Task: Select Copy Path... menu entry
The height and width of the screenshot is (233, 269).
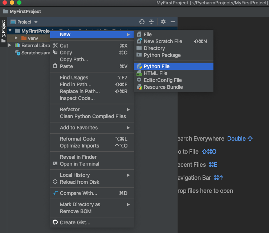Action: click(92, 59)
